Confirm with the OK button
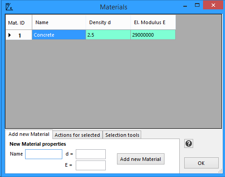Image resolution: width=225 pixels, height=177 pixels. (x=201, y=163)
